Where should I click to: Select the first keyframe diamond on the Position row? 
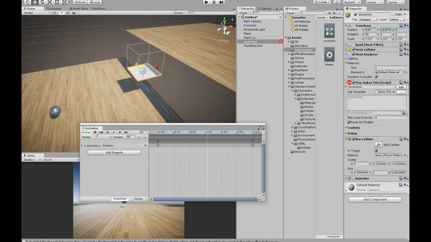(158, 145)
